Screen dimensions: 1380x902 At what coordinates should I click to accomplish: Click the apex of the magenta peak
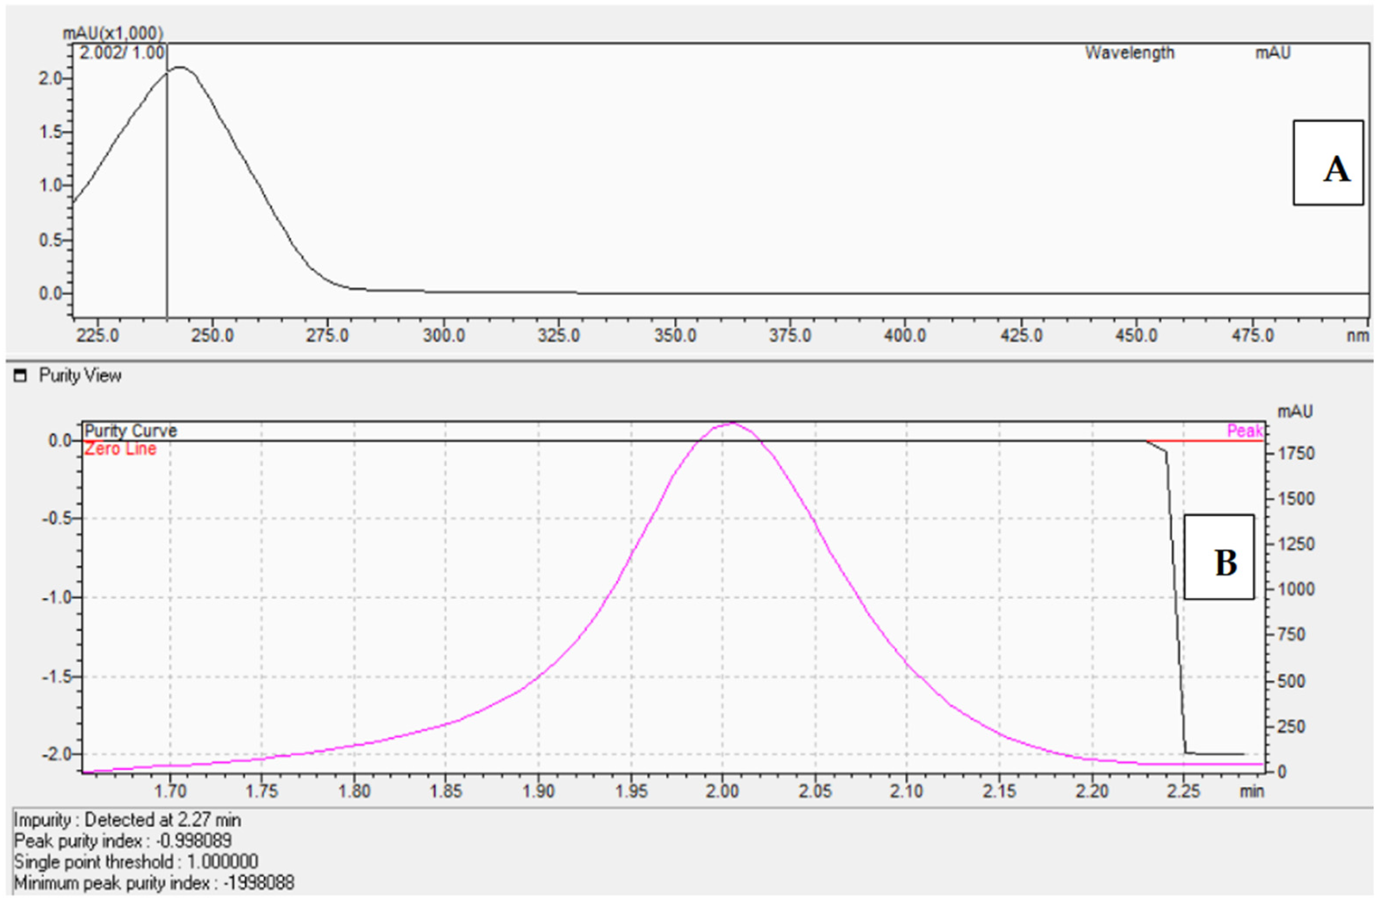732,424
